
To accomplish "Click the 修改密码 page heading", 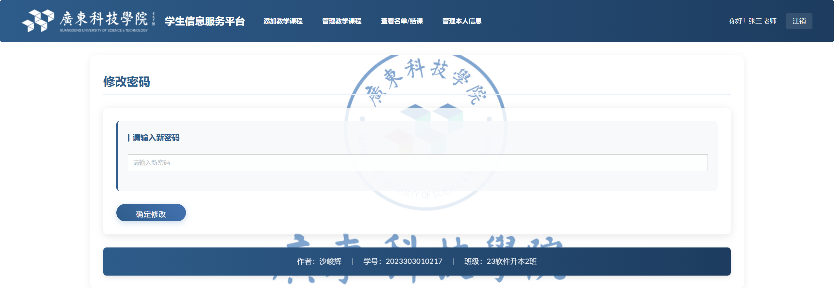I will click(x=126, y=82).
